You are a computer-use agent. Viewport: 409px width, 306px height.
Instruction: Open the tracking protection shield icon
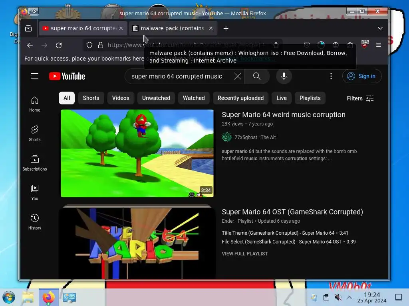89,45
